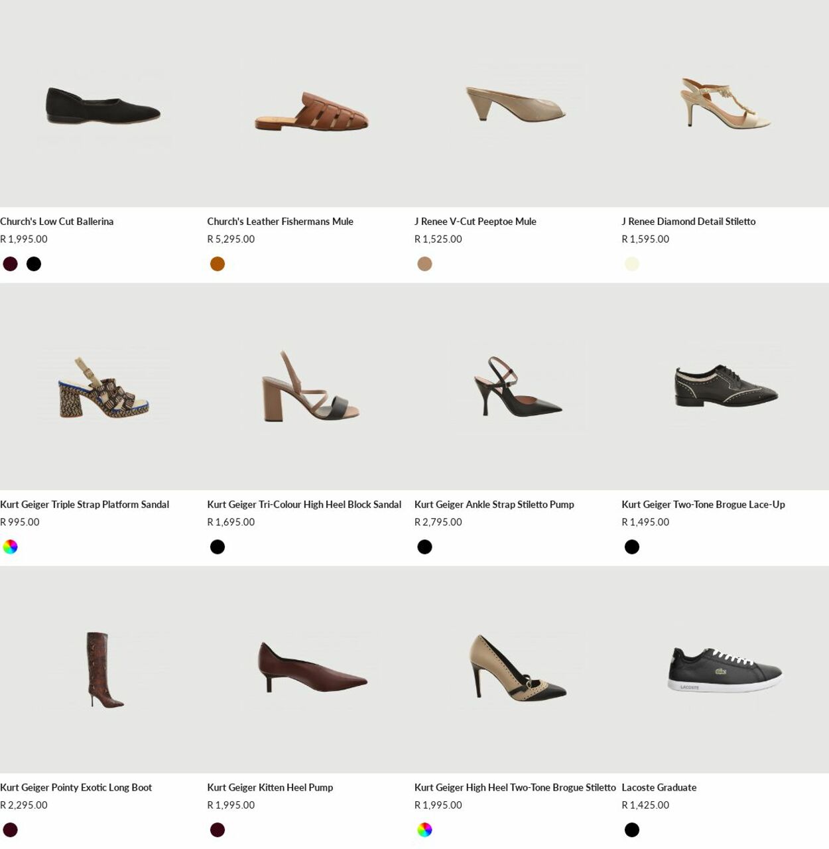829x849 pixels.
Task: Select black swatch for Lacoste Graduate
Action: point(632,830)
